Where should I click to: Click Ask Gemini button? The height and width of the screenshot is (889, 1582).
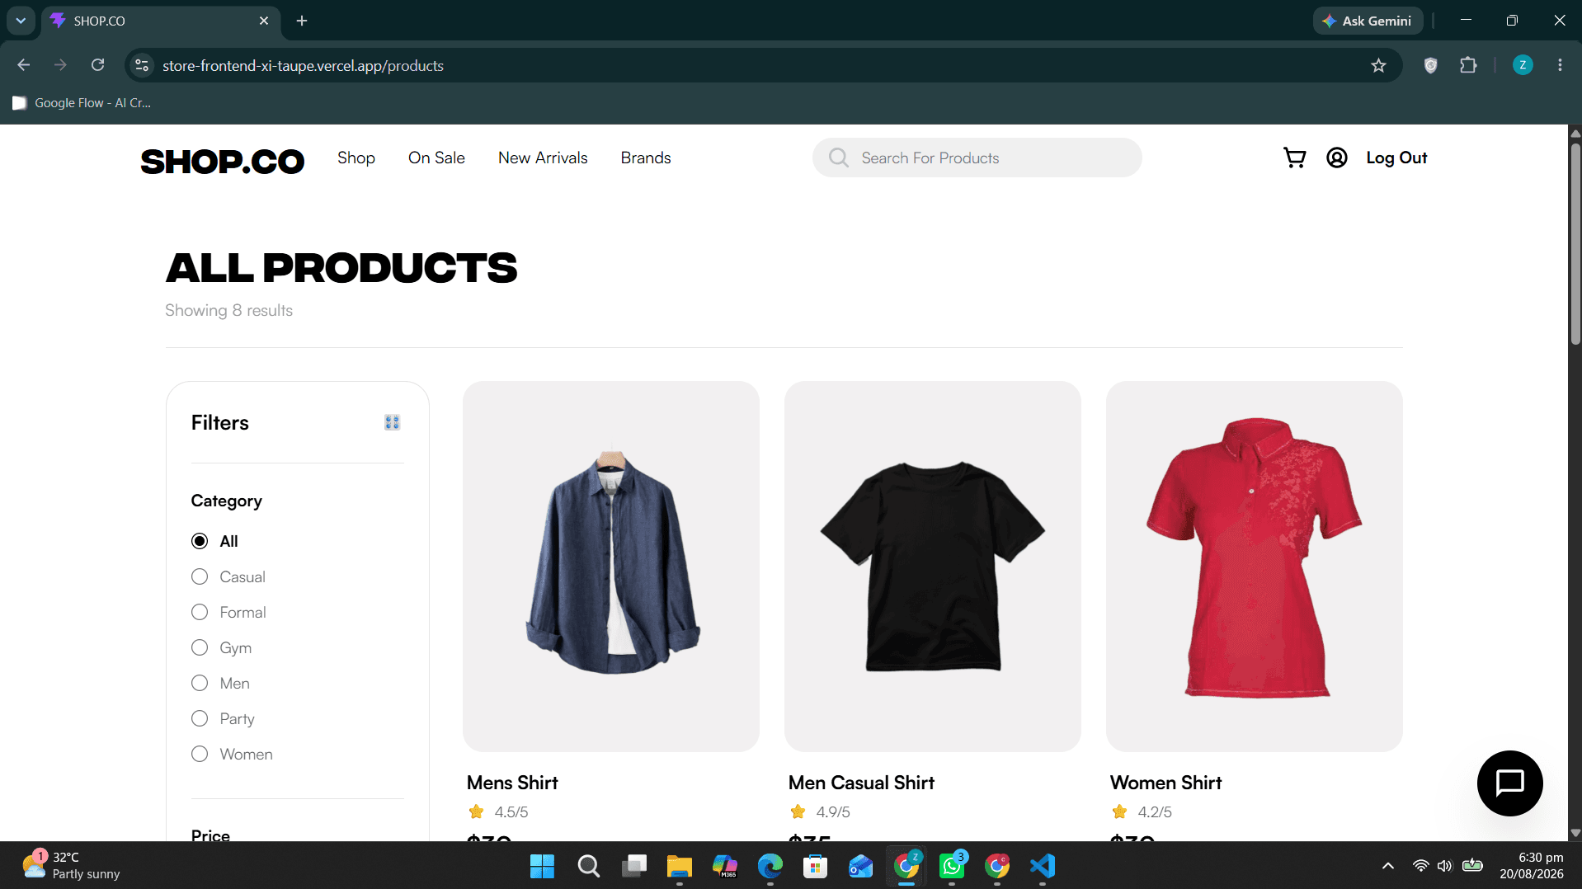[1368, 21]
